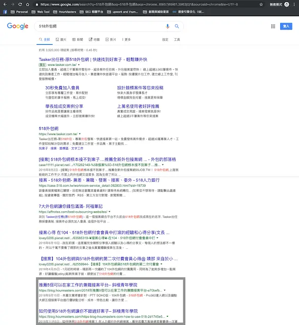
Task: Open the 找案子 sub-link
Action: coord(43,148)
